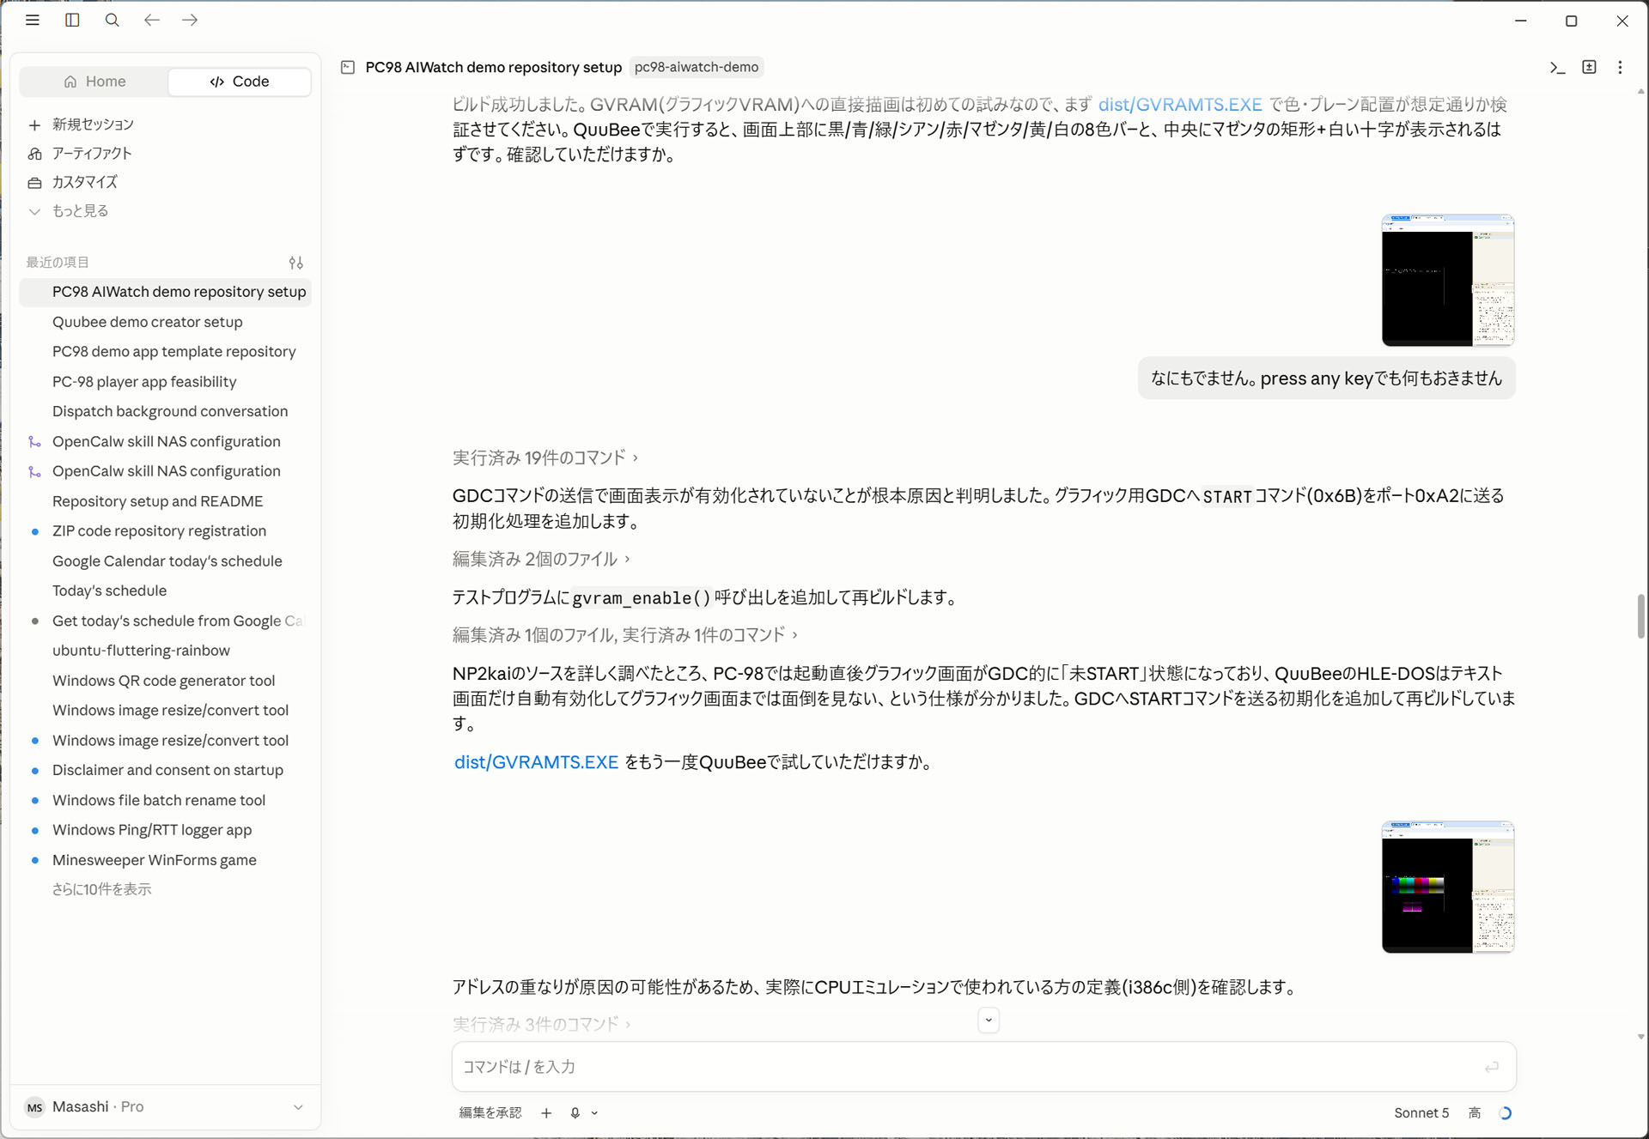
Task: Open the lower dist/GVRAMTS.EXE link
Action: pyautogui.click(x=536, y=762)
